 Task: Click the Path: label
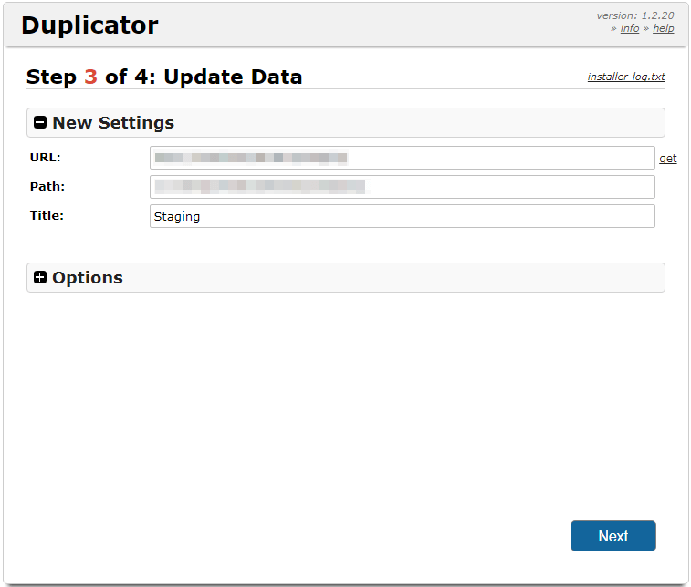point(47,187)
